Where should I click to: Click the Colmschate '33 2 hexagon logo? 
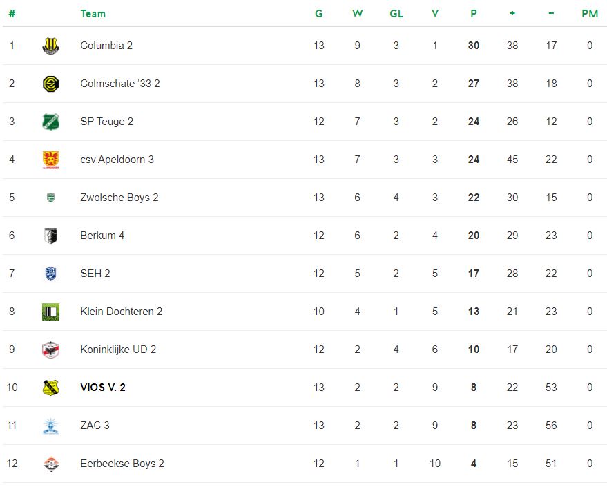[x=50, y=84]
